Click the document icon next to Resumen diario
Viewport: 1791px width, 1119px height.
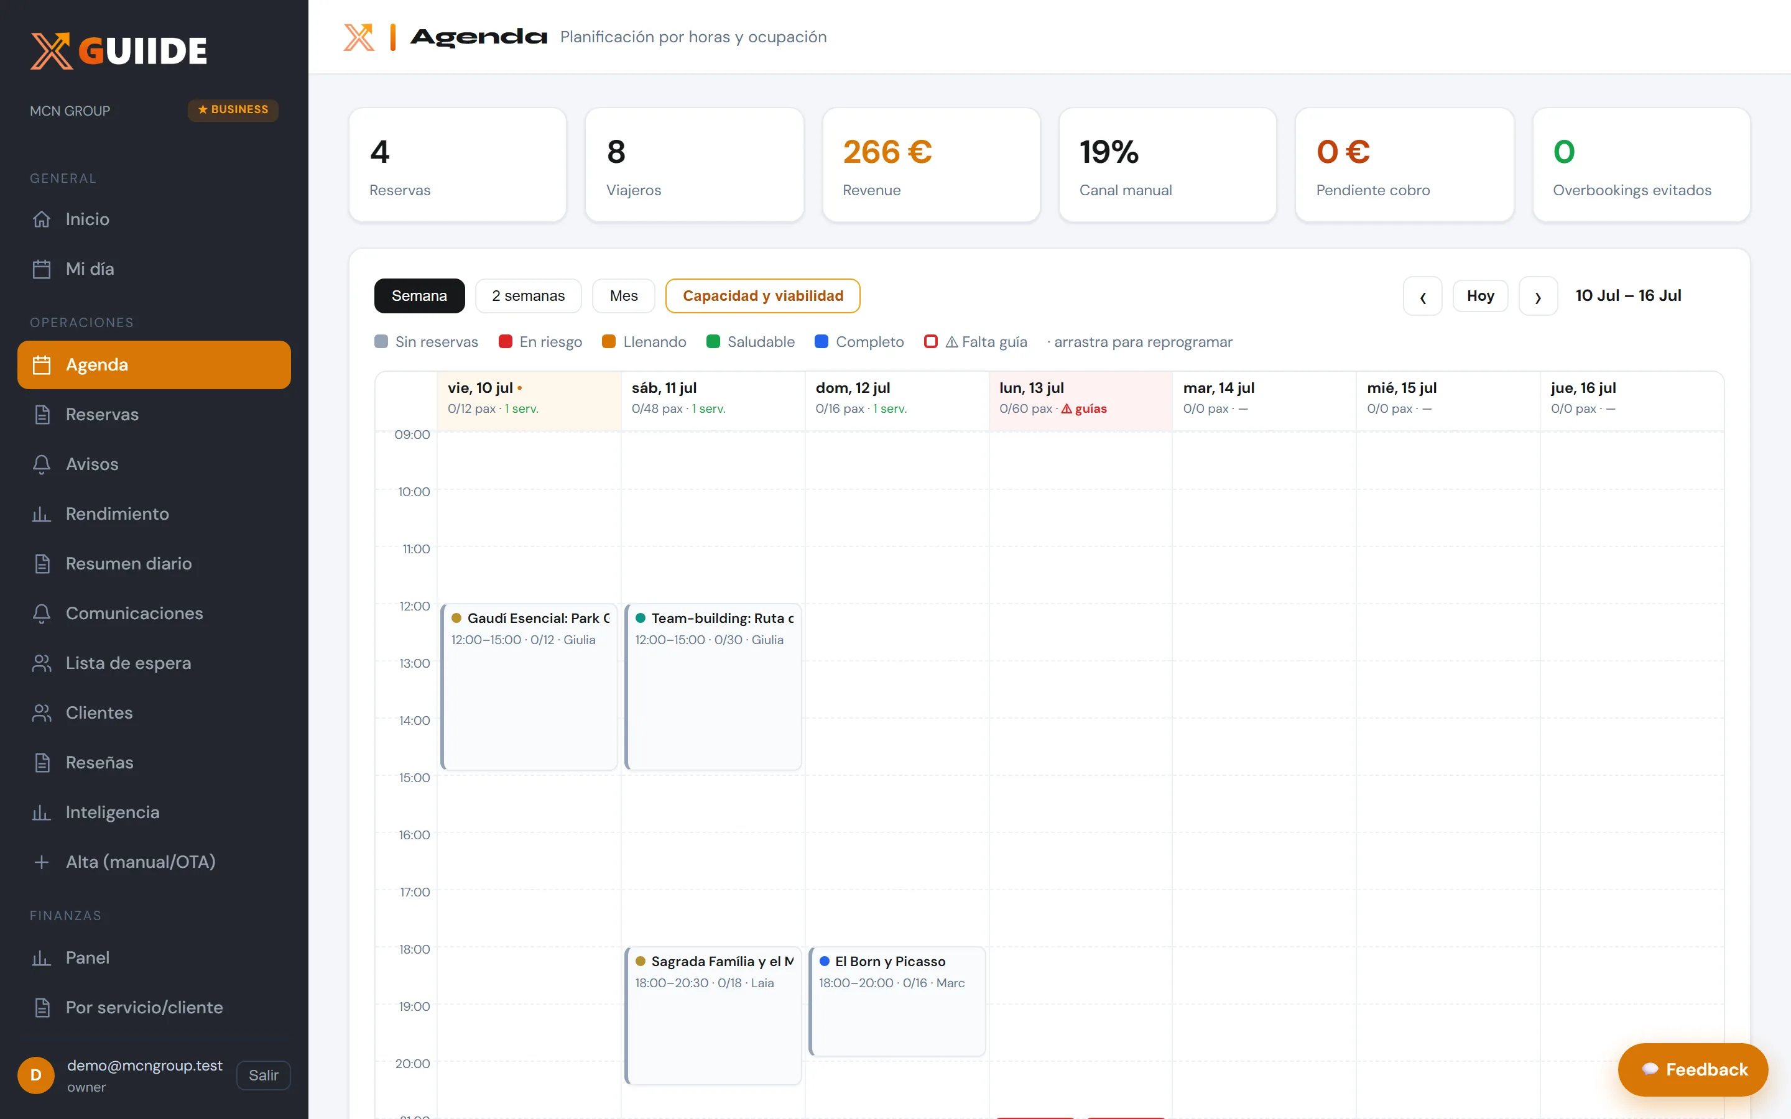[x=42, y=563]
